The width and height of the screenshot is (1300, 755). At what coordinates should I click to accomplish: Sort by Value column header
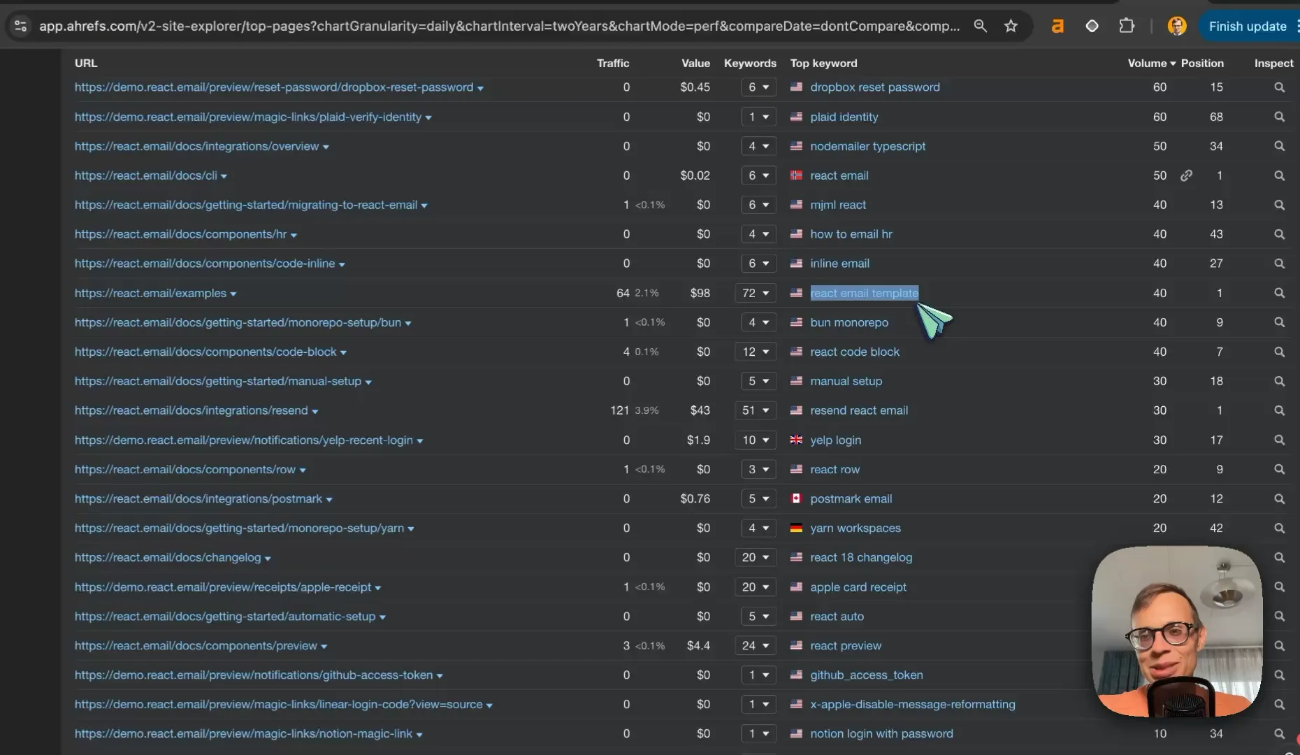(695, 63)
